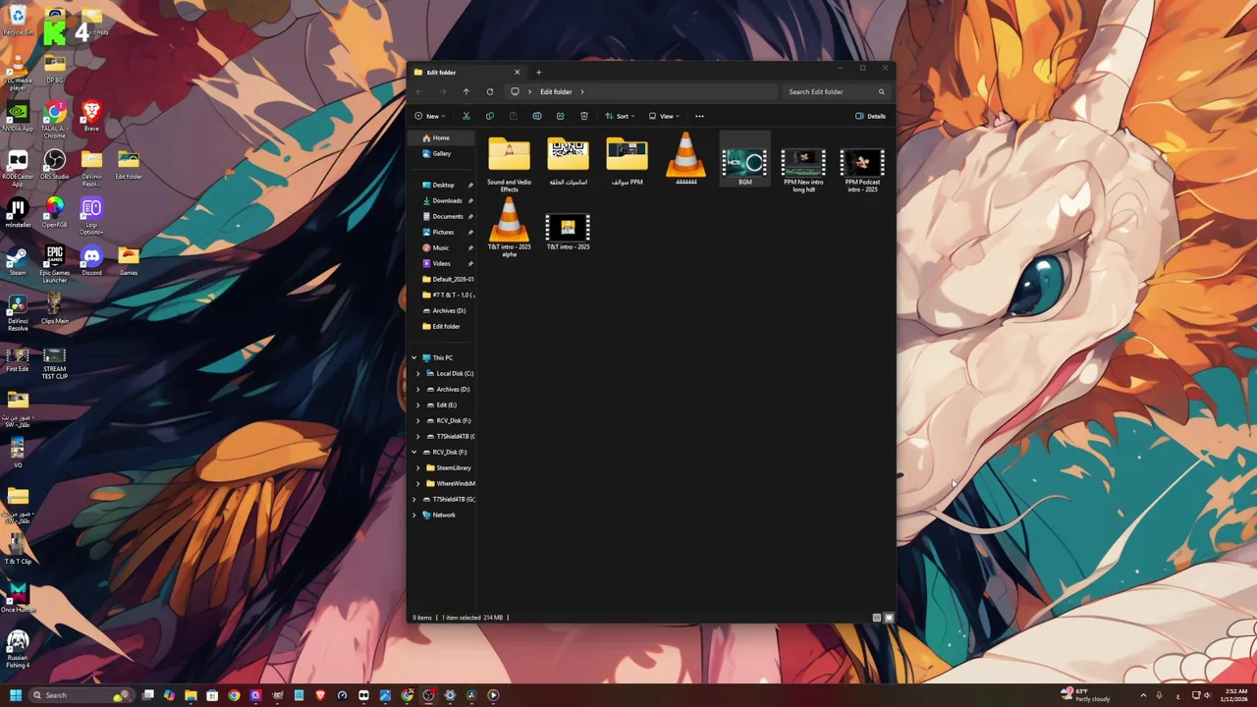Switch to large icons view in status bar
The width and height of the screenshot is (1257, 707).
click(x=889, y=618)
